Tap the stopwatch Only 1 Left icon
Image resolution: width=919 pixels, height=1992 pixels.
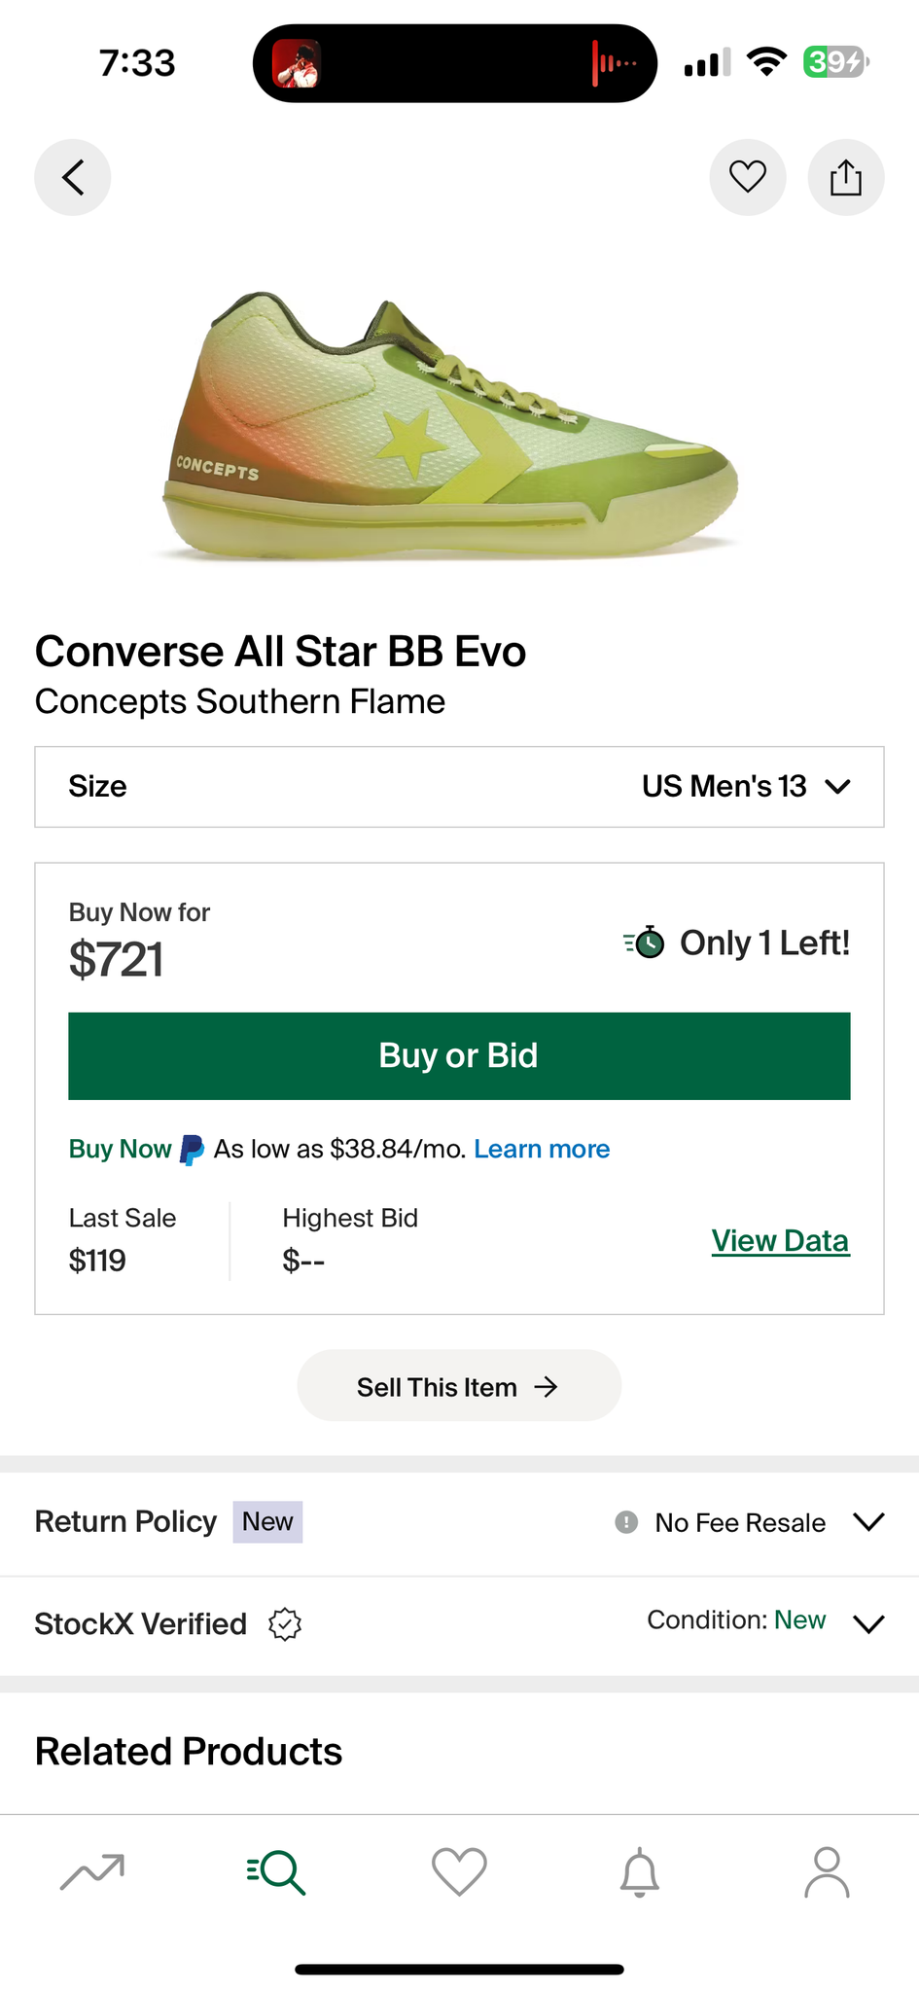pyautogui.click(x=645, y=943)
